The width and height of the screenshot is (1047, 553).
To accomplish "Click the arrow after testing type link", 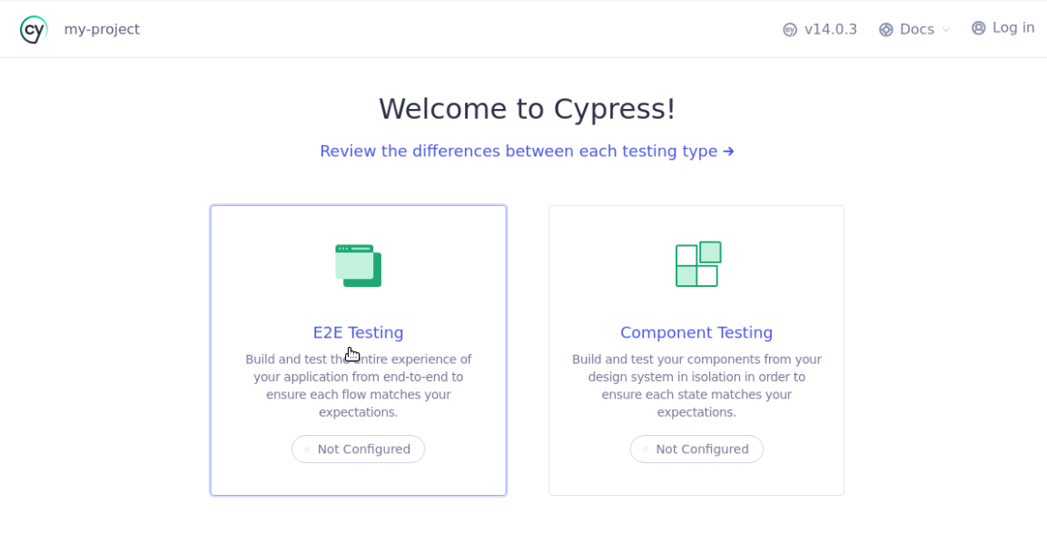I will [x=728, y=152].
